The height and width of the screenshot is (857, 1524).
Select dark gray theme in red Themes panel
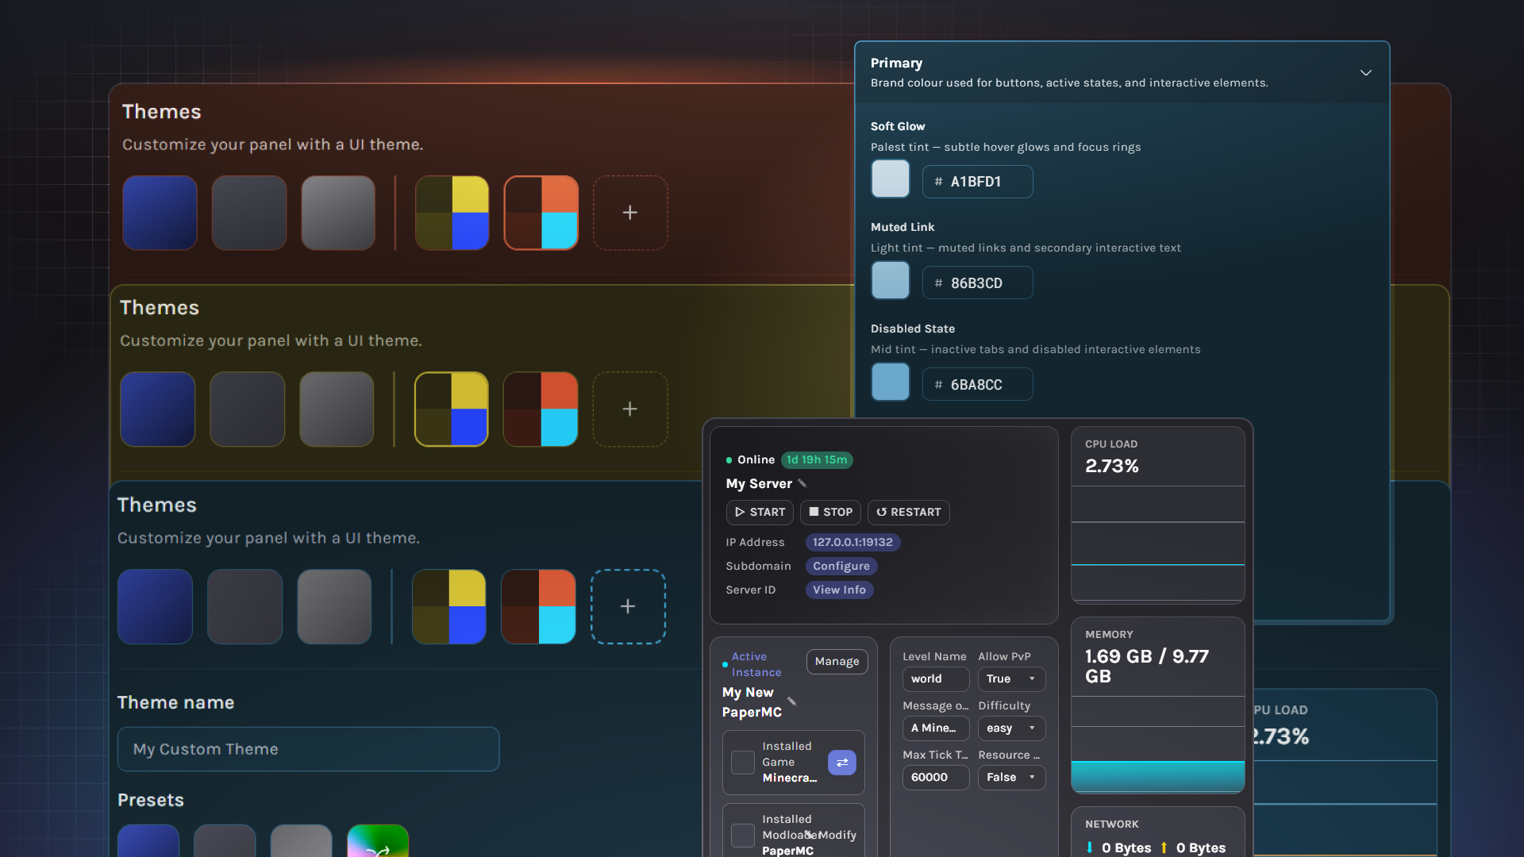249,213
